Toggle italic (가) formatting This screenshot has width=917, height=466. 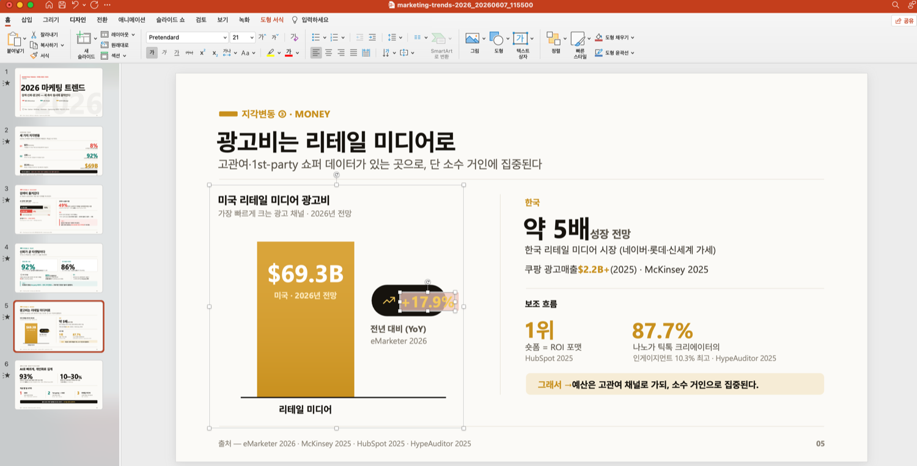pyautogui.click(x=164, y=53)
